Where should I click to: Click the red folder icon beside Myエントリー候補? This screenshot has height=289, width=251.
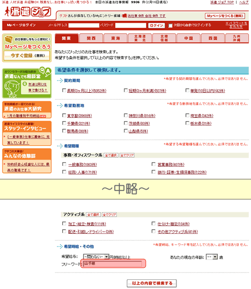click(125, 15)
